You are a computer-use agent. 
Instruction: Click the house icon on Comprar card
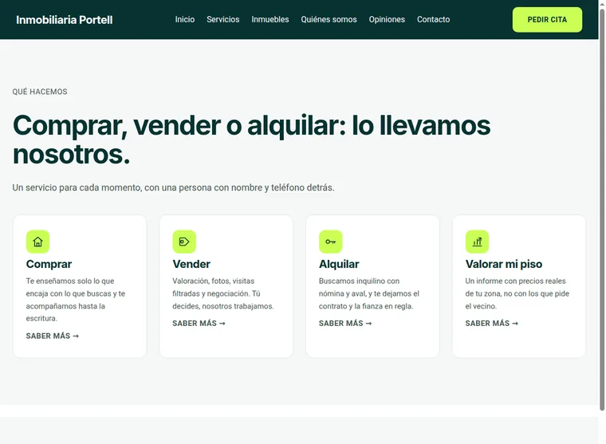[38, 242]
